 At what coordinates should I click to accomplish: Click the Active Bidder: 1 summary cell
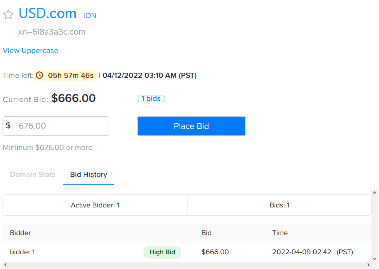coord(95,205)
